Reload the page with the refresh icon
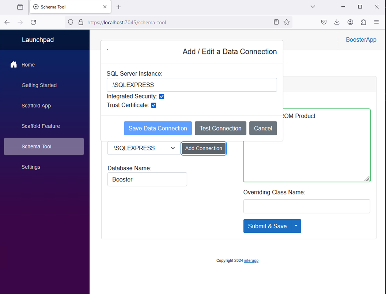Image resolution: width=386 pixels, height=294 pixels. (x=33, y=22)
